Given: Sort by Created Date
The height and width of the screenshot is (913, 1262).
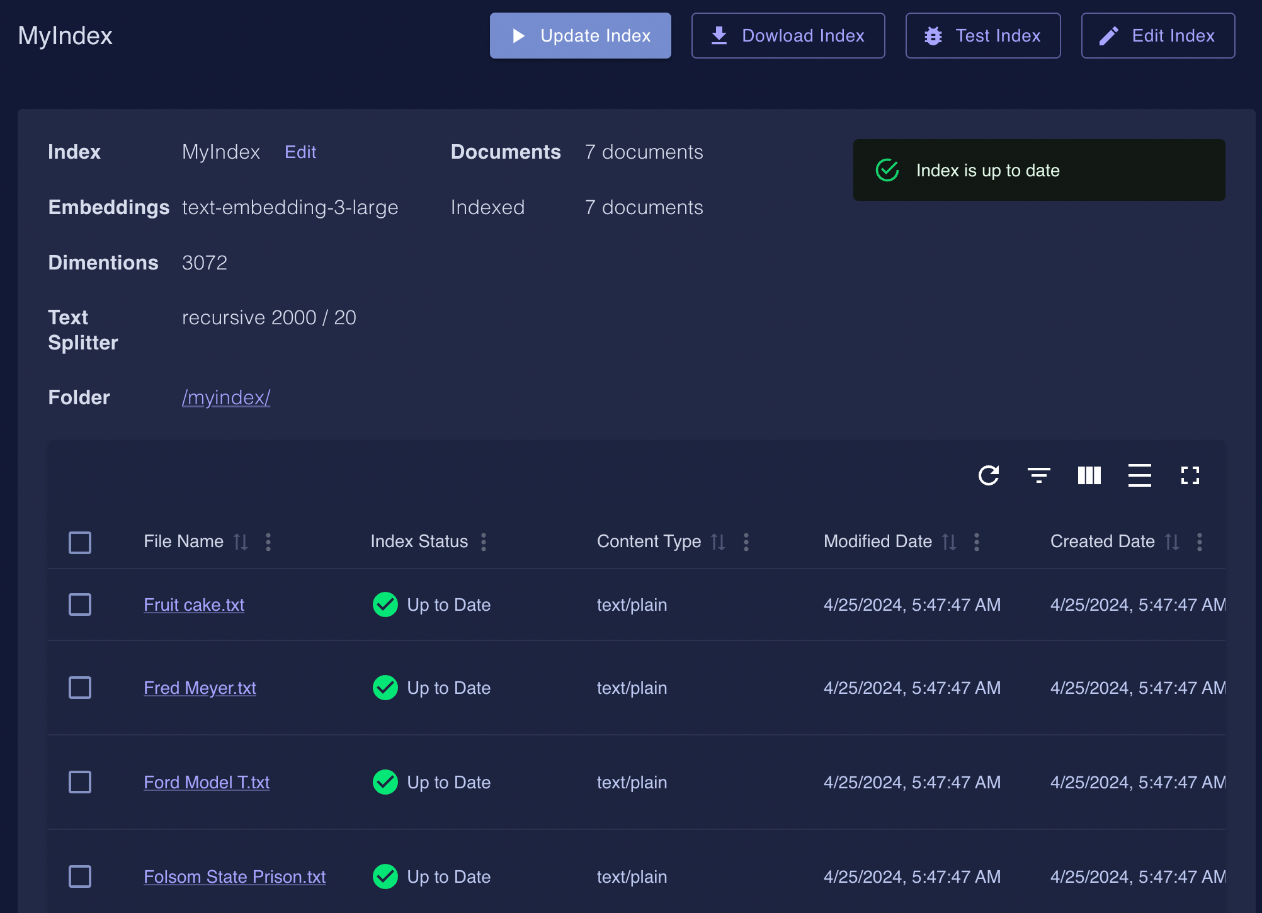Looking at the screenshot, I should 1172,542.
